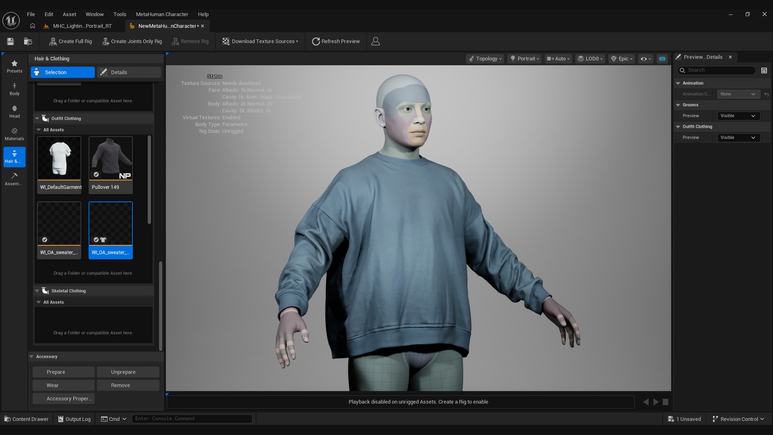773x435 pixels.
Task: Open the Asset menu
Action: pos(69,14)
